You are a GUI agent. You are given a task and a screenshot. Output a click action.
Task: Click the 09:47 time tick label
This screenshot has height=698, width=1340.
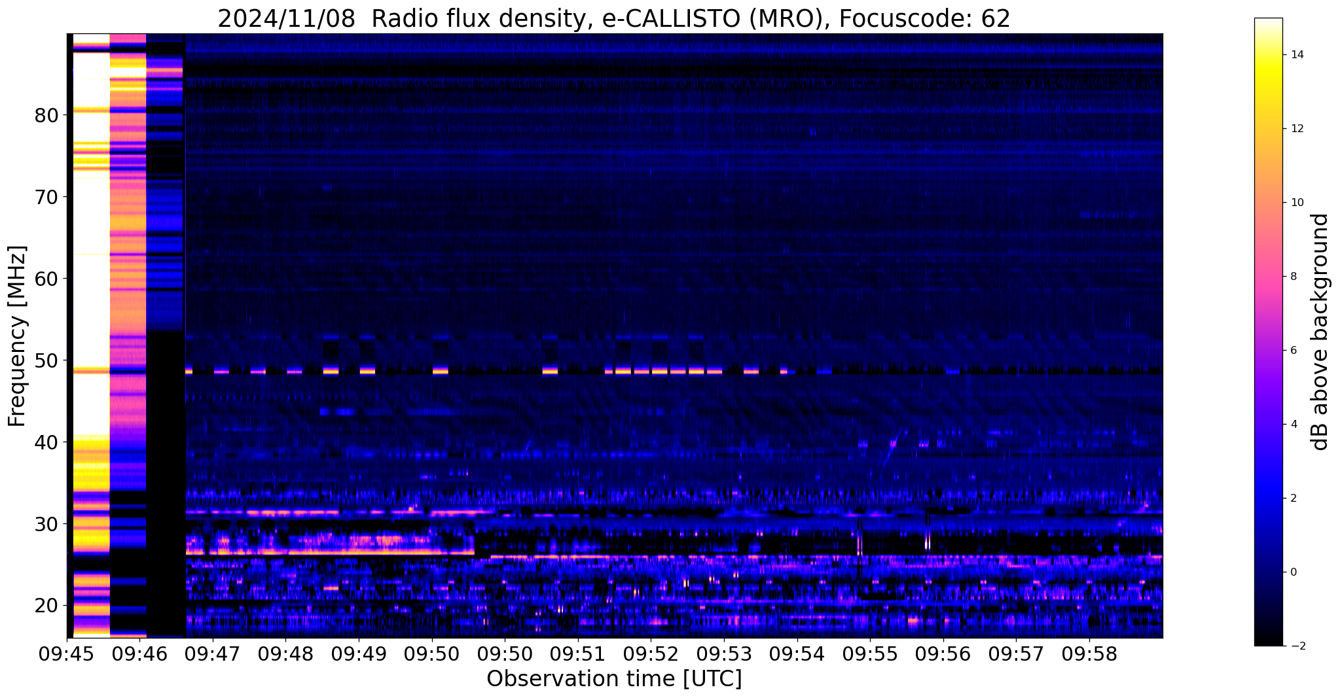[x=213, y=655]
